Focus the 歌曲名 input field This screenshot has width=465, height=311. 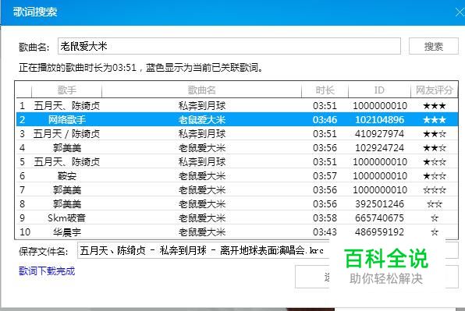[x=229, y=46]
